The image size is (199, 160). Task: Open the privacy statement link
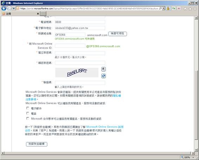(117, 96)
